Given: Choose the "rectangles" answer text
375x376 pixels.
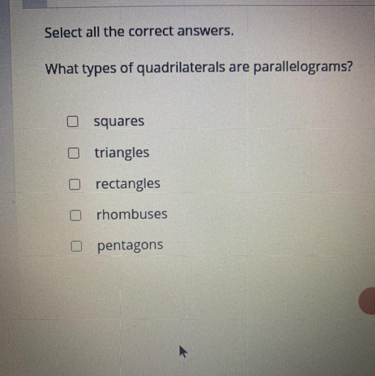Looking at the screenshot, I should [x=128, y=184].
